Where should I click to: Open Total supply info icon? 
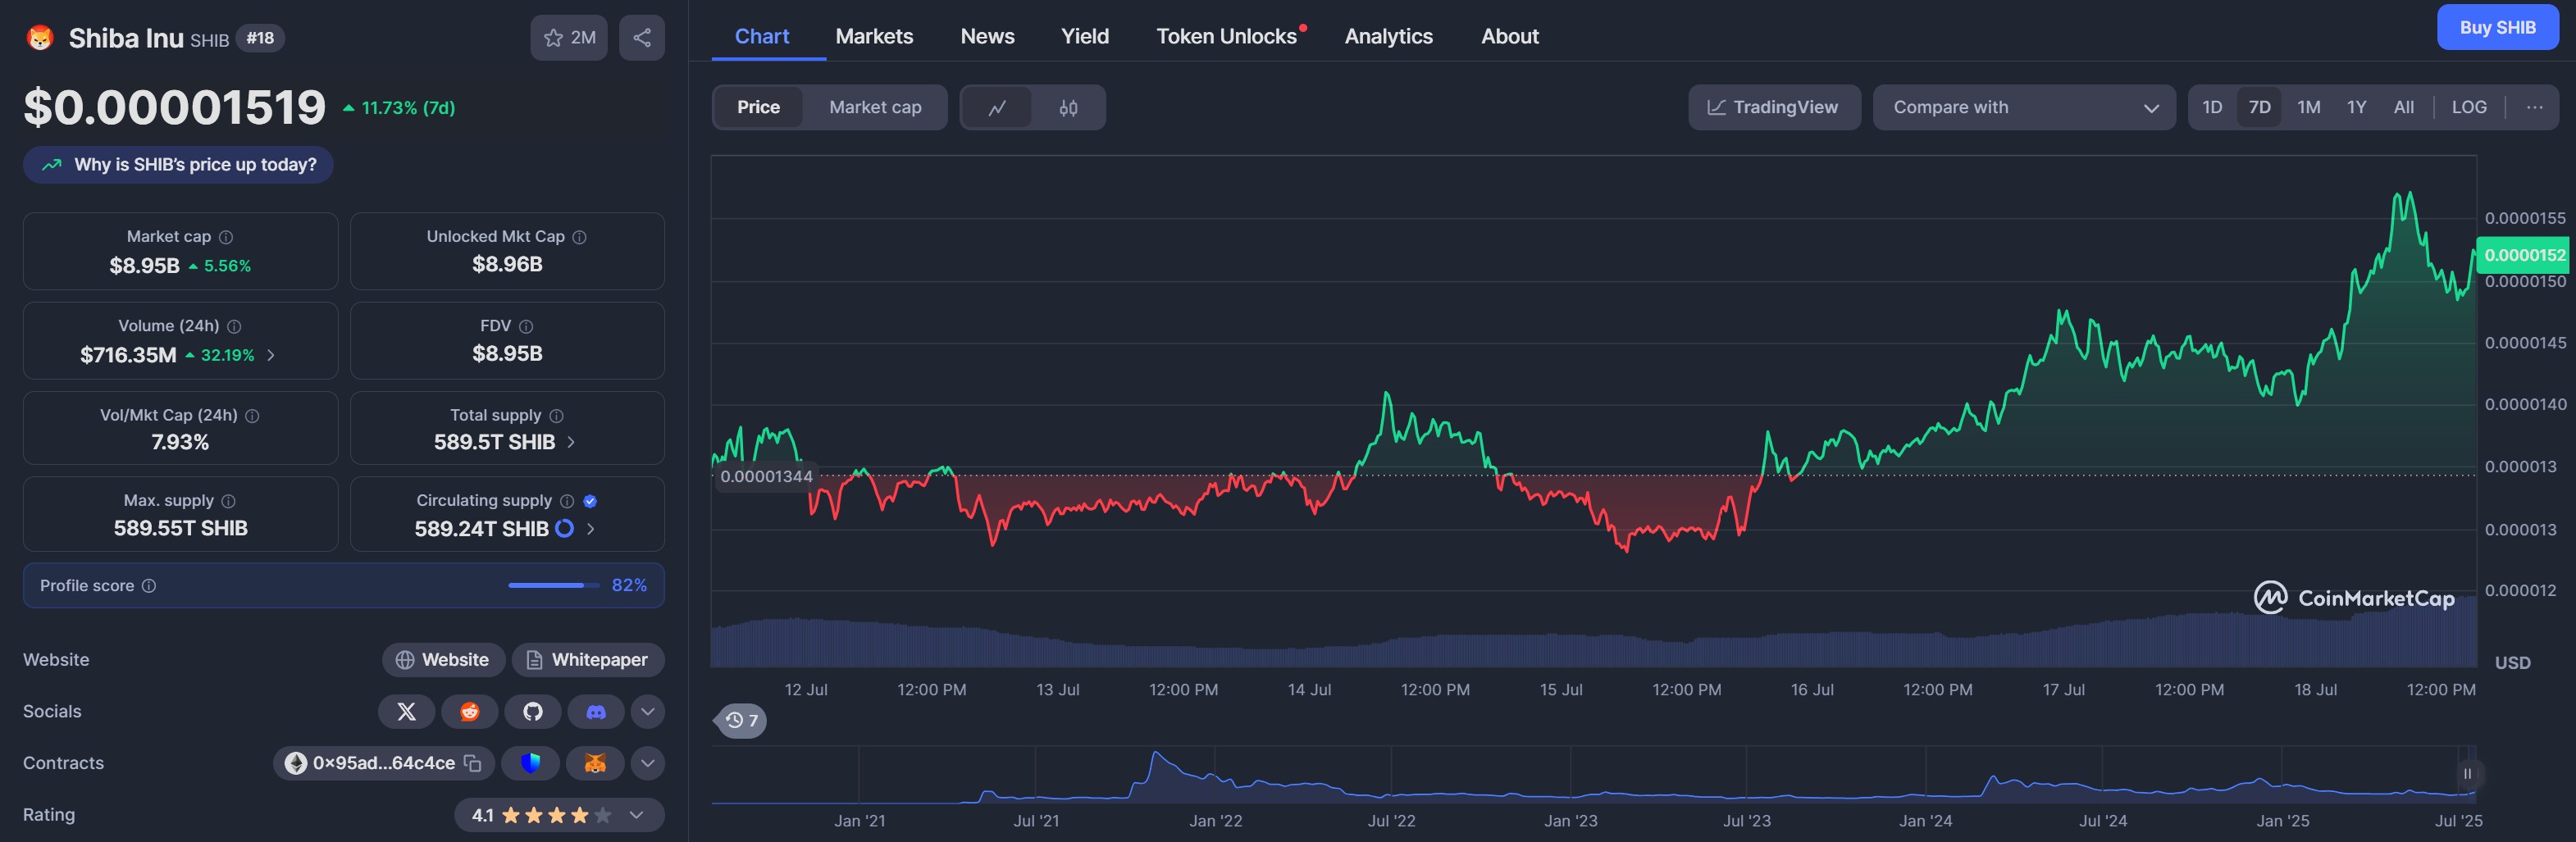click(x=556, y=416)
